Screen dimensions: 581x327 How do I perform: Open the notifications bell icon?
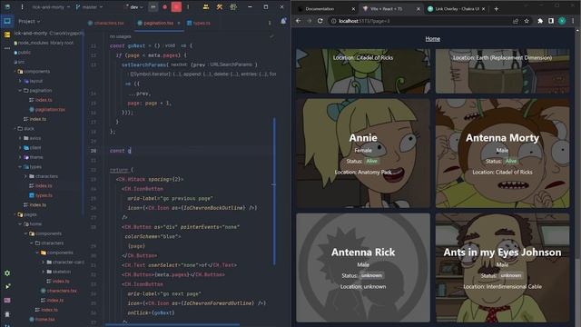[x=283, y=21]
